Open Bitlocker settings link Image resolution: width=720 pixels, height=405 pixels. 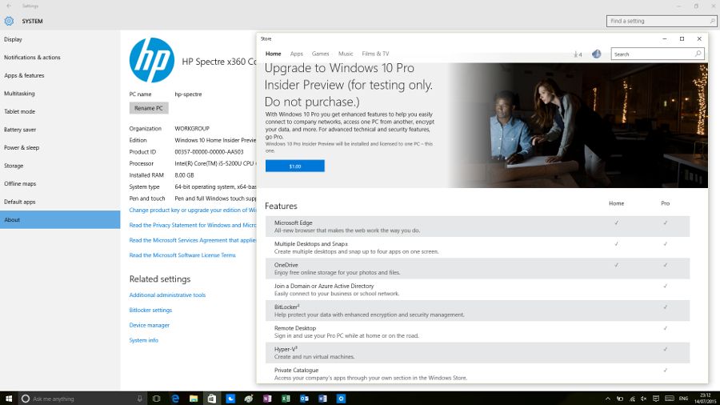tap(150, 310)
